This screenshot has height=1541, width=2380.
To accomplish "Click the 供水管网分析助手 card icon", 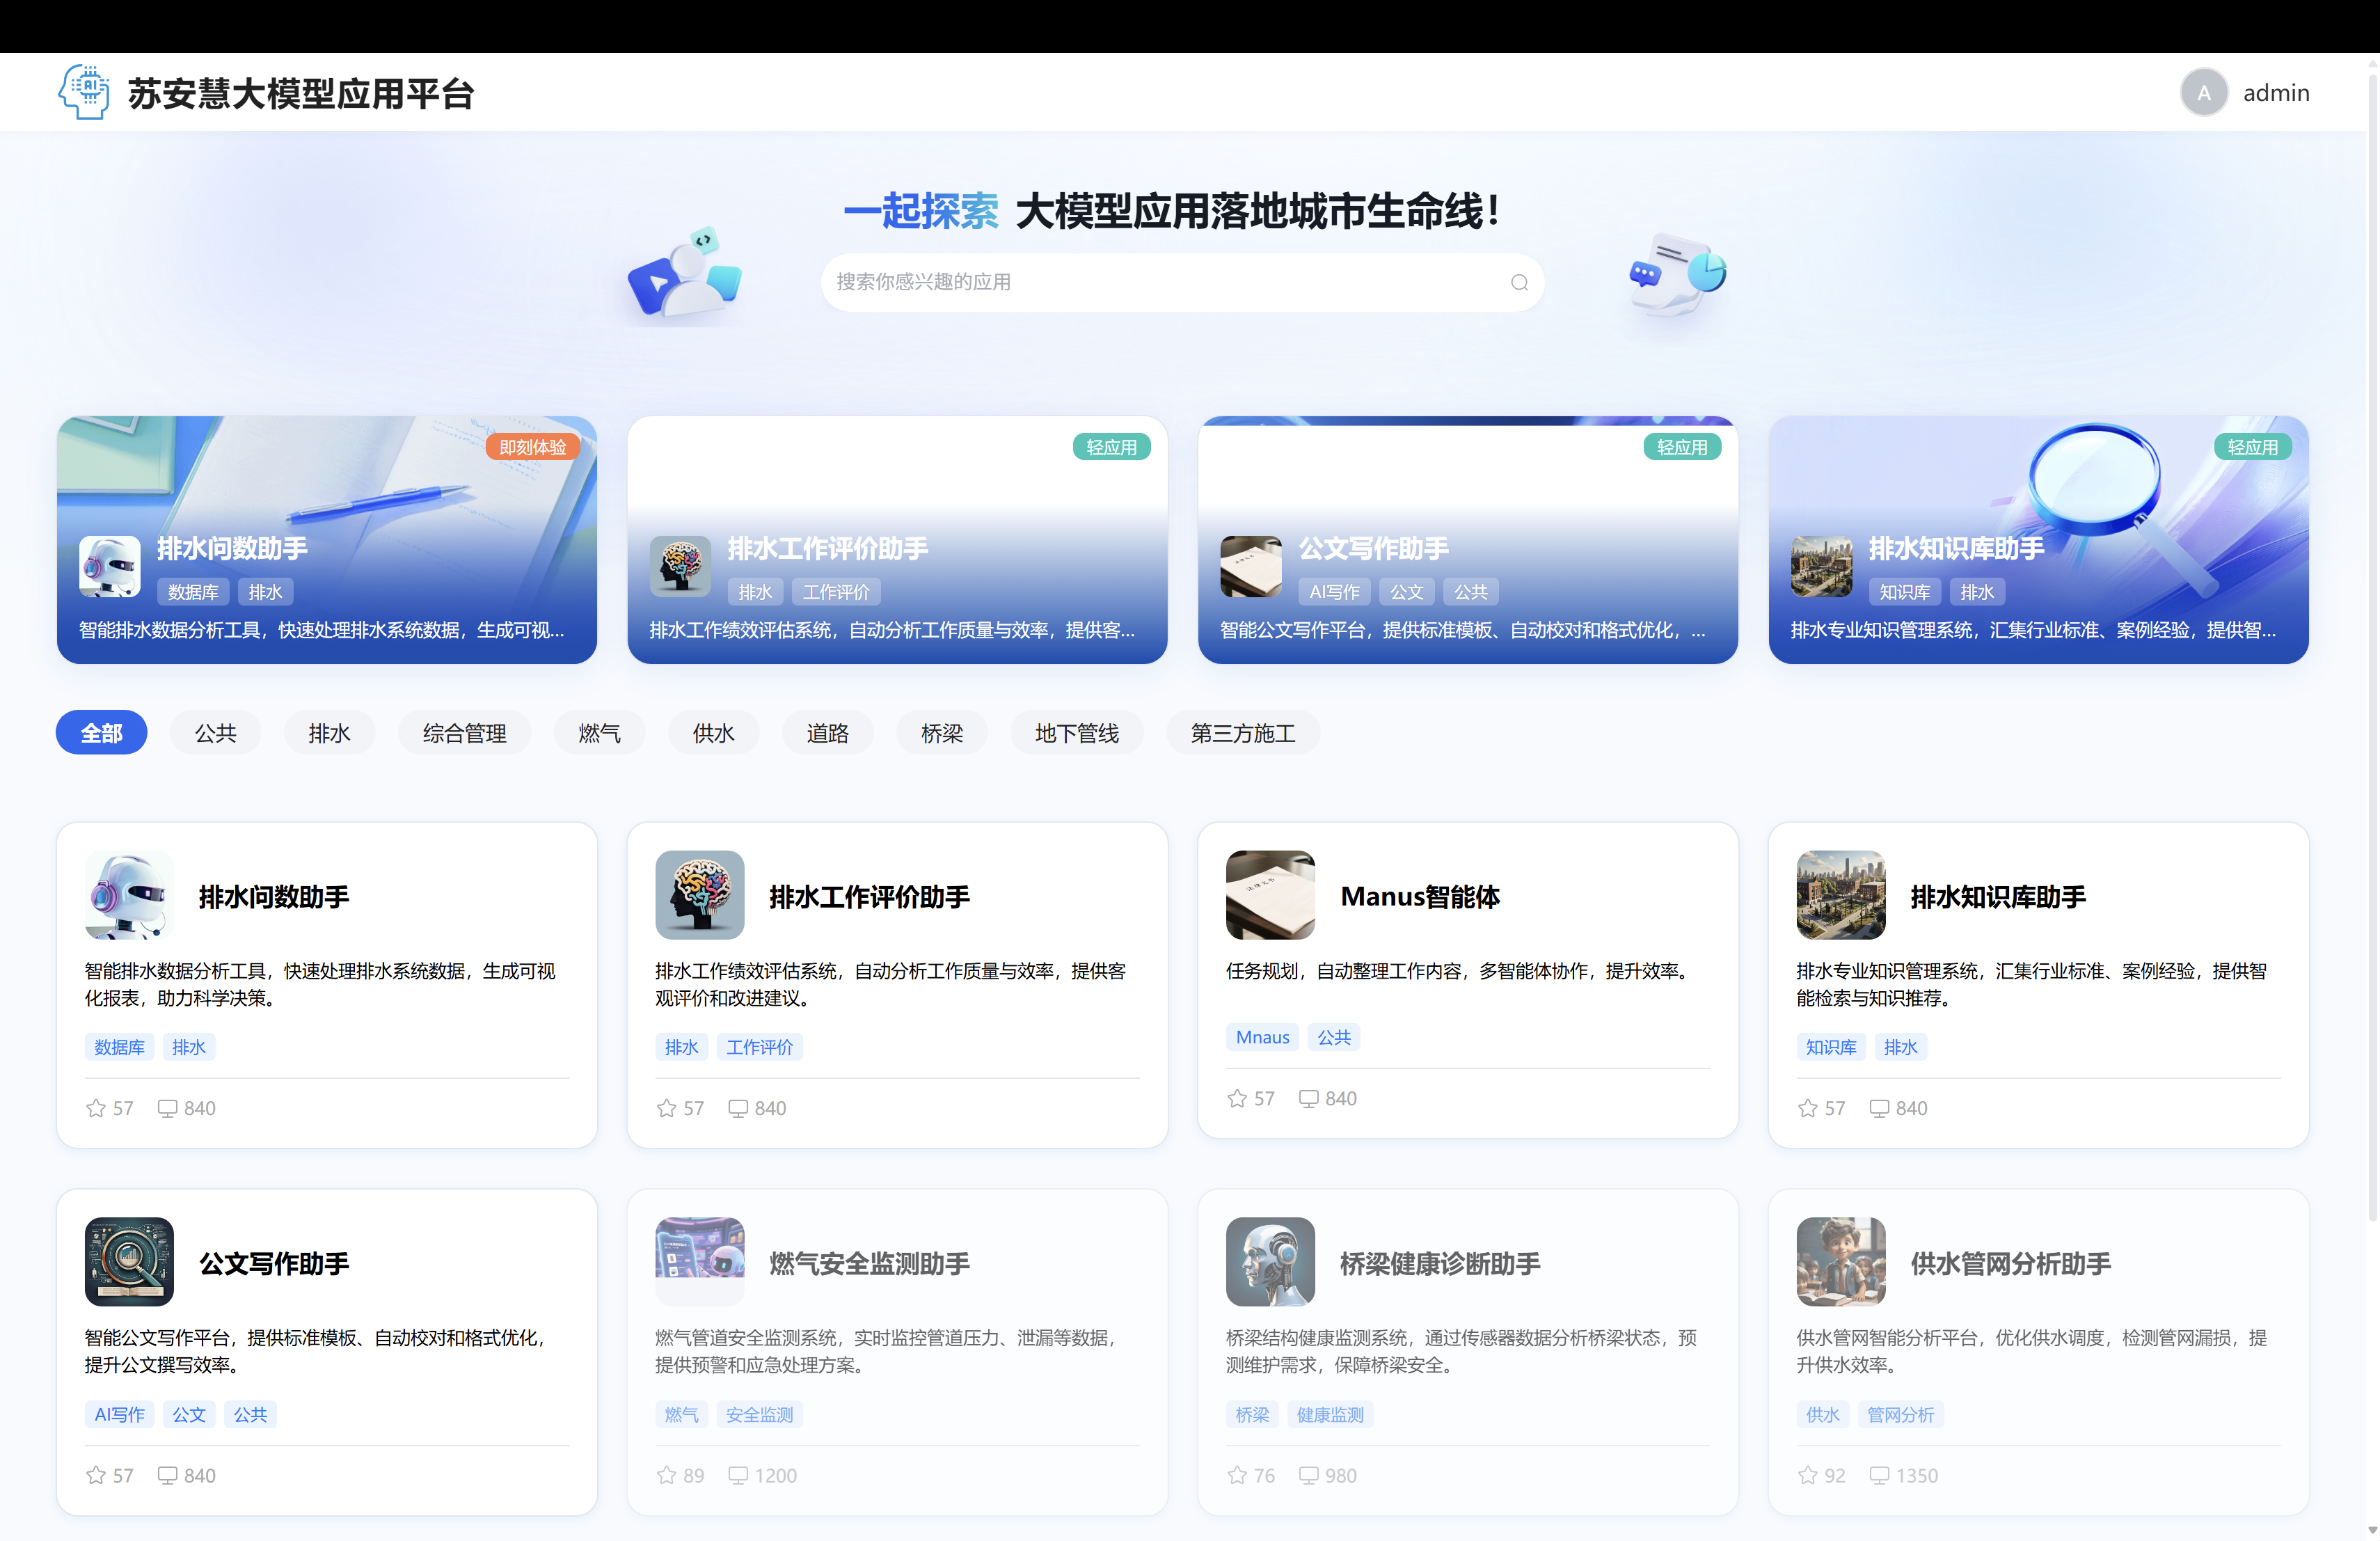I will click(x=1840, y=1261).
